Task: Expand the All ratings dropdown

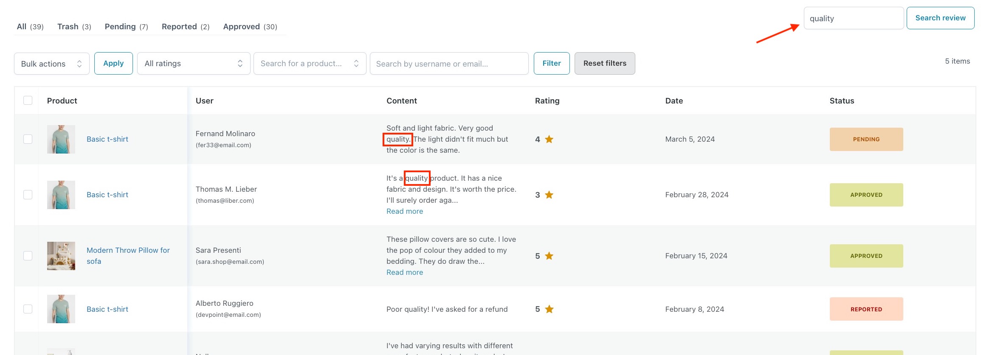Action: [194, 64]
